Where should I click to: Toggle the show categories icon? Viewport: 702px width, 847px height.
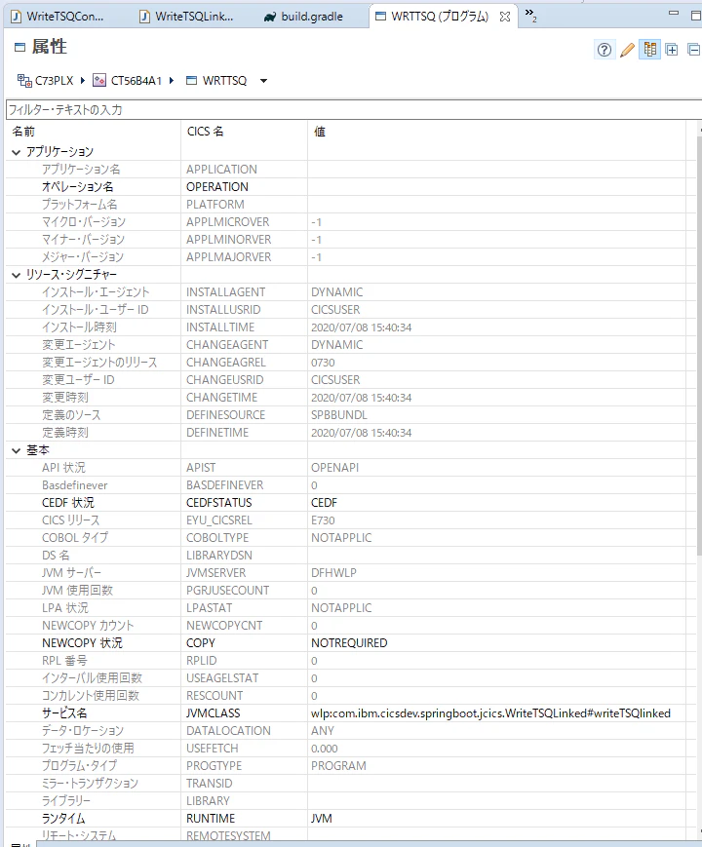(x=650, y=50)
